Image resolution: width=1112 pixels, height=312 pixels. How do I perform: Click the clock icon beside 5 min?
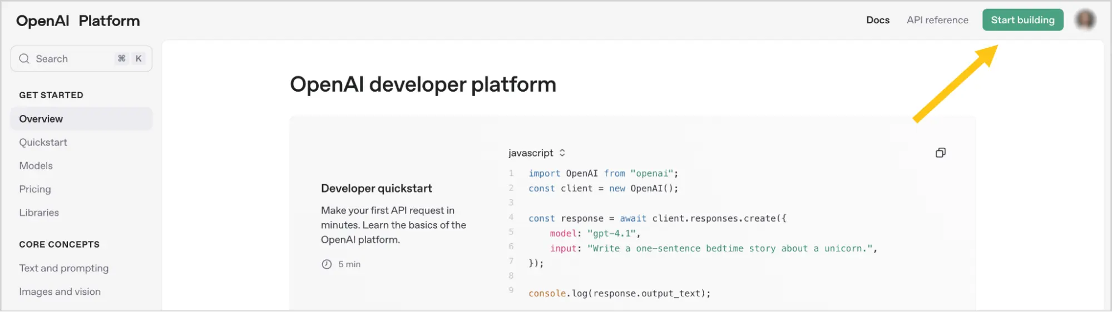coord(327,264)
